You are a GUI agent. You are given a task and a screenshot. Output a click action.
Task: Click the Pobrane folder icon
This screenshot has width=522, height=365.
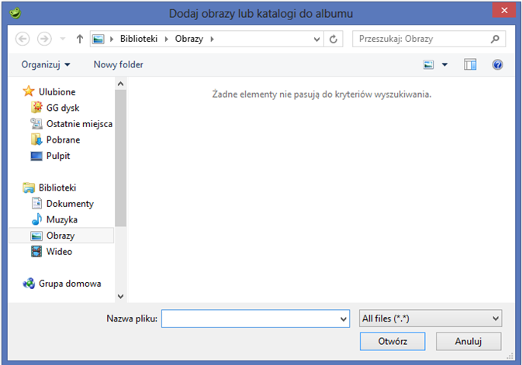(36, 139)
